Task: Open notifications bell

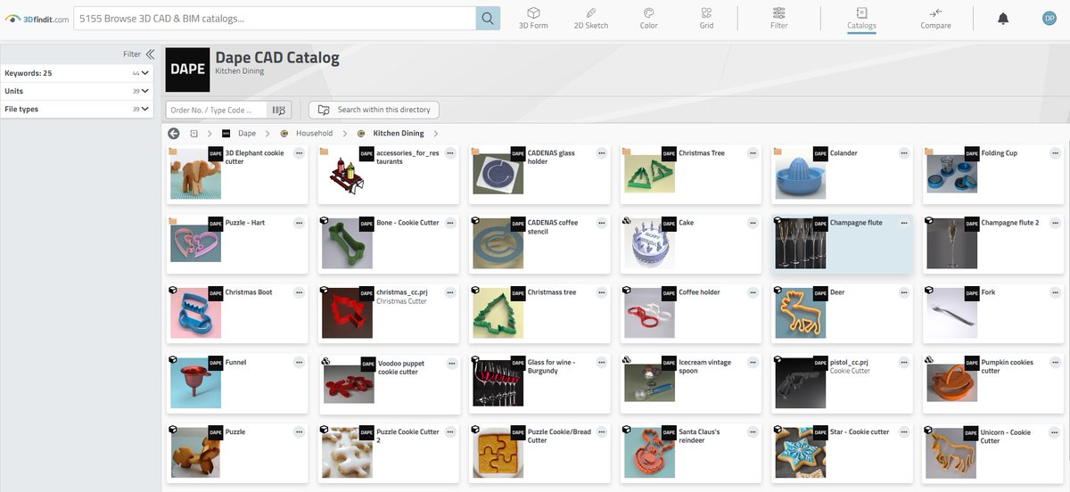Action: pyautogui.click(x=1003, y=18)
